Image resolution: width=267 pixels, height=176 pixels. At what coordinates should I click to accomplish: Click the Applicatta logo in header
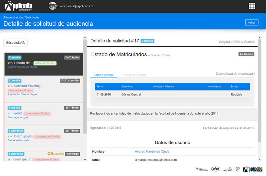coord(18,6)
